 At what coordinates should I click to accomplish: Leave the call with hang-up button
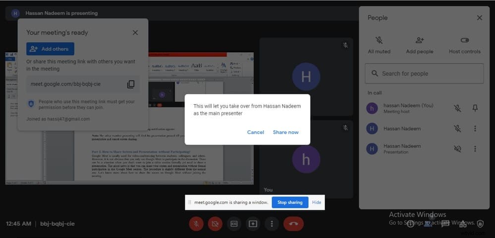click(294, 224)
